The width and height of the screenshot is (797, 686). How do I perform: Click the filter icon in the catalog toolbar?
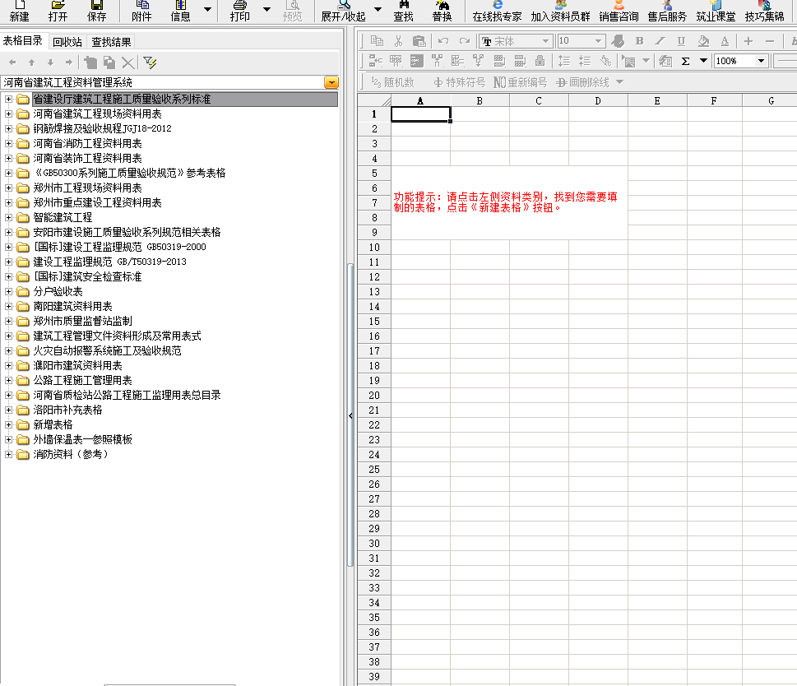(149, 63)
